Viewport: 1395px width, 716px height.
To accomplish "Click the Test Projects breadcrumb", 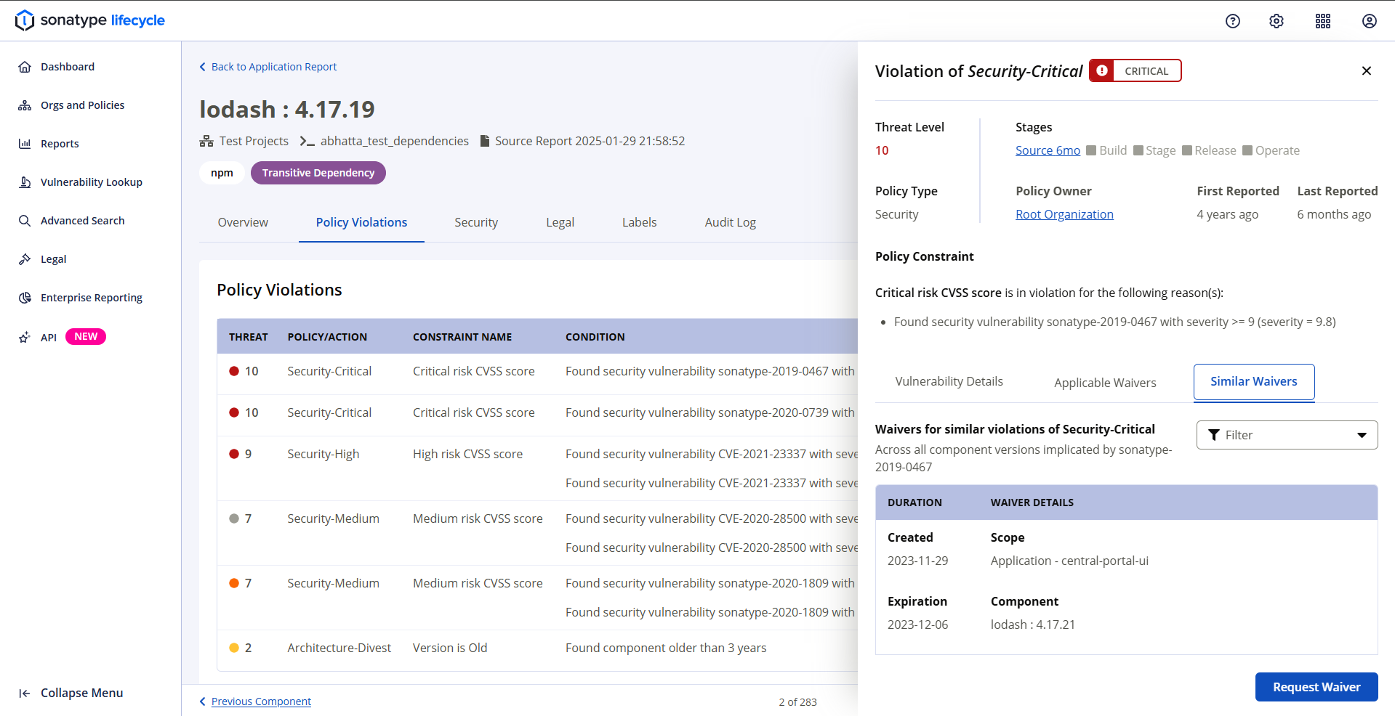I will (254, 141).
